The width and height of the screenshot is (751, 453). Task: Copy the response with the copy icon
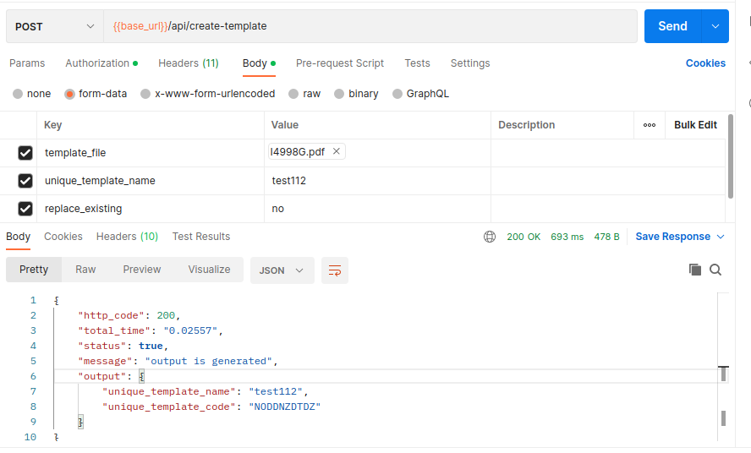click(x=695, y=270)
